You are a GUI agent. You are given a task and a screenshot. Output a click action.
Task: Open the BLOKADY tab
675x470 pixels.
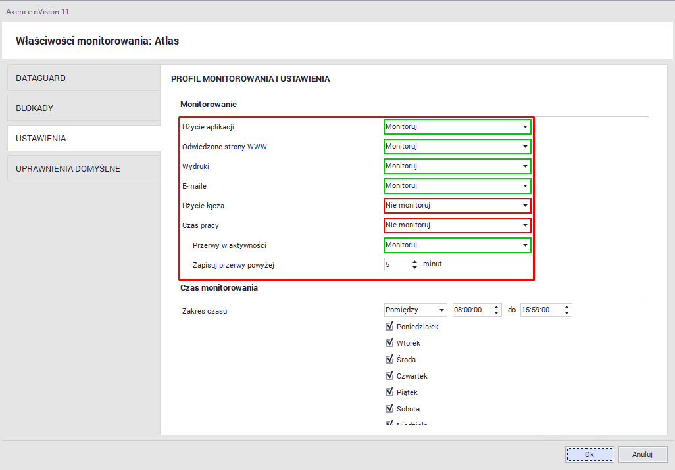point(84,107)
